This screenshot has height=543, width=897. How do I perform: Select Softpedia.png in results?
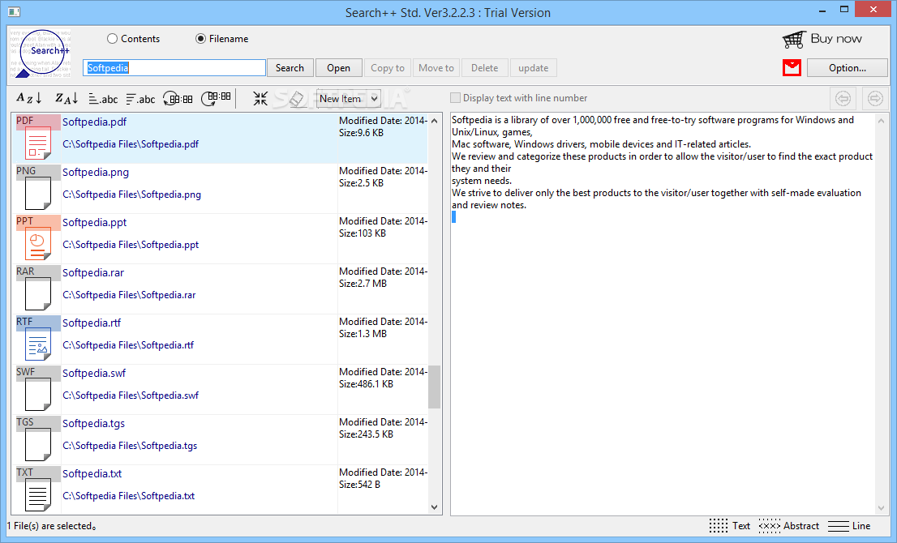click(x=96, y=172)
